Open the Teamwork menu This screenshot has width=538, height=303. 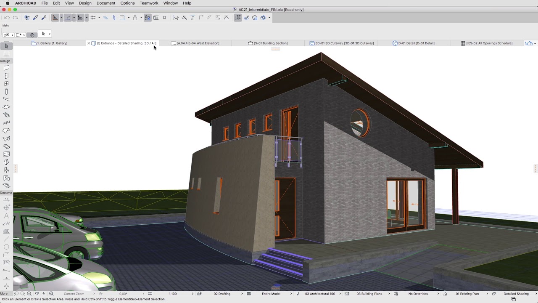coord(149,3)
